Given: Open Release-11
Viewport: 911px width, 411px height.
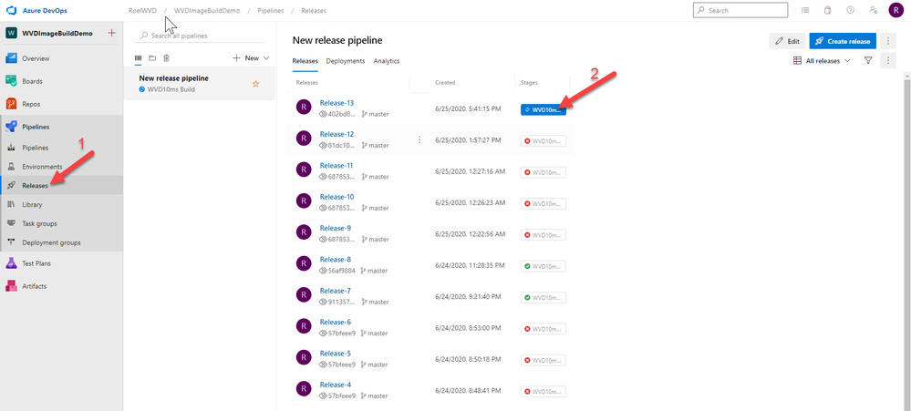Looking at the screenshot, I should pyautogui.click(x=337, y=166).
